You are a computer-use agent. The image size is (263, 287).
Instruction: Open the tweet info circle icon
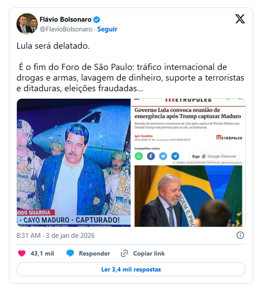point(240,235)
